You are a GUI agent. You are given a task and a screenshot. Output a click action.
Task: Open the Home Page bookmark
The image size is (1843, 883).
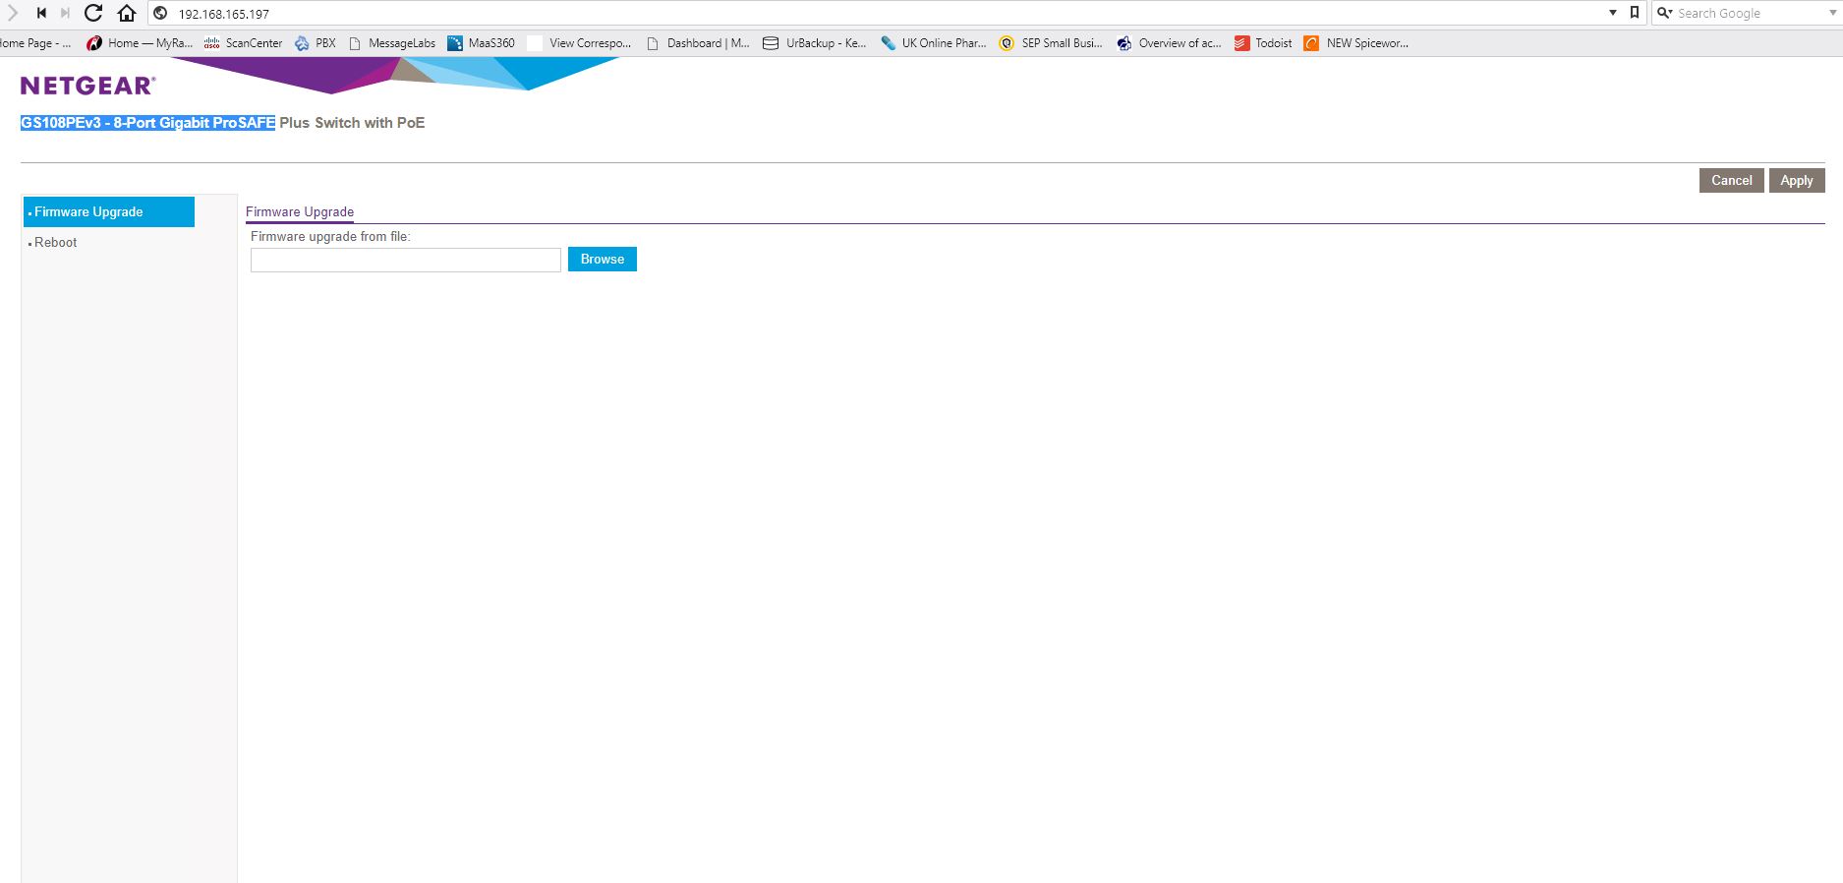(35, 43)
